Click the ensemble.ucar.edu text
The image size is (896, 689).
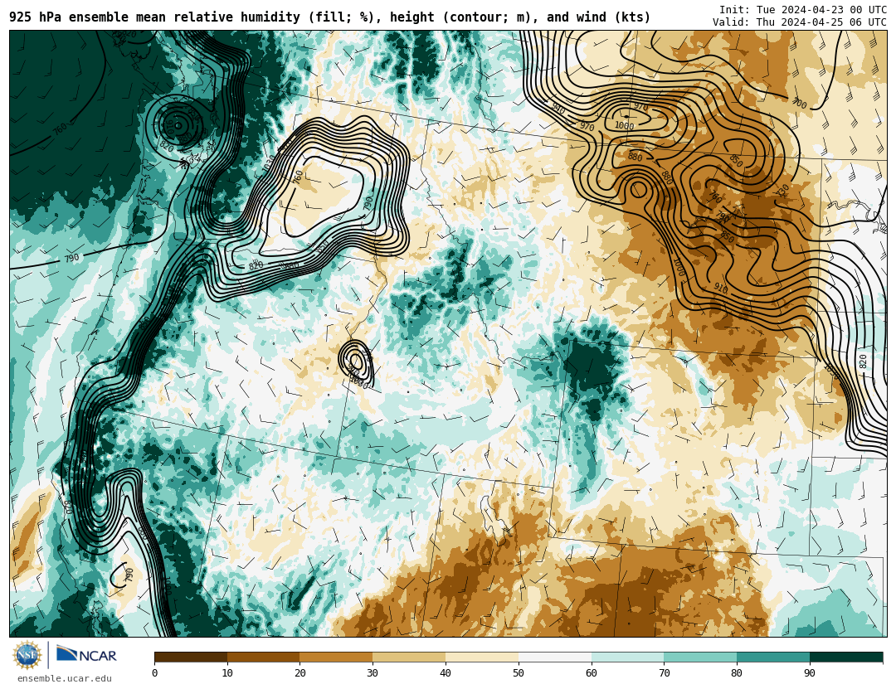[x=65, y=678]
